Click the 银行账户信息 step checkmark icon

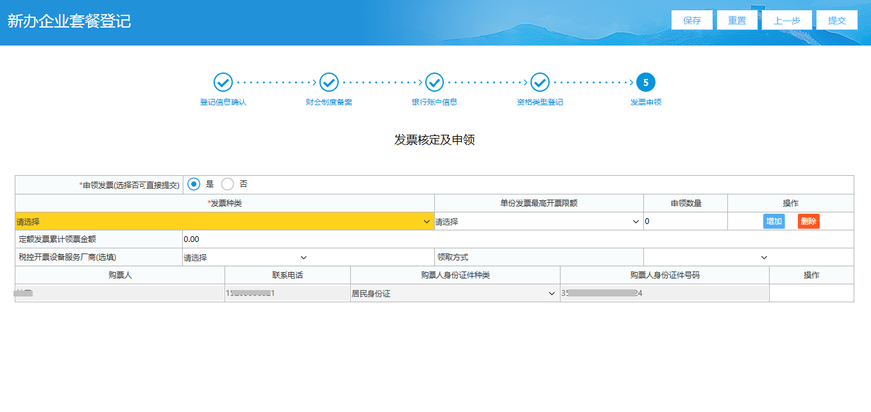[x=434, y=82]
